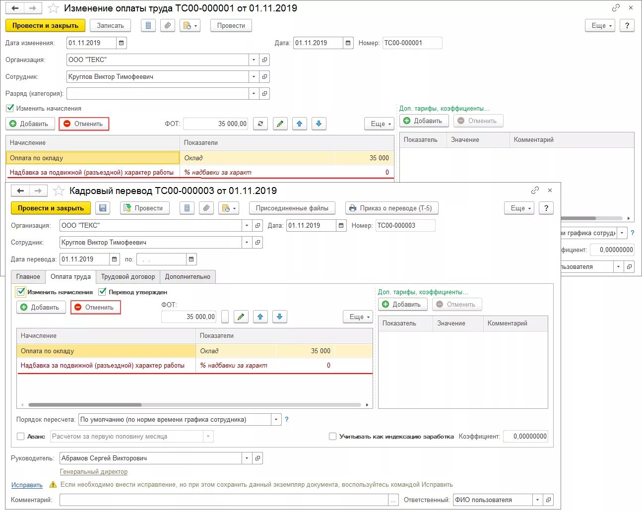
Task: Click move up arrow in top window
Action: 299,124
